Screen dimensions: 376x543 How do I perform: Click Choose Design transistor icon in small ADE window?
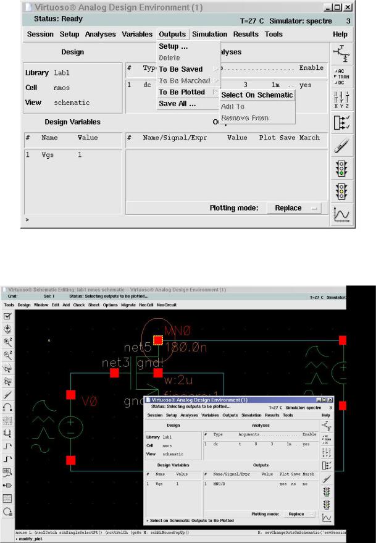326,426
